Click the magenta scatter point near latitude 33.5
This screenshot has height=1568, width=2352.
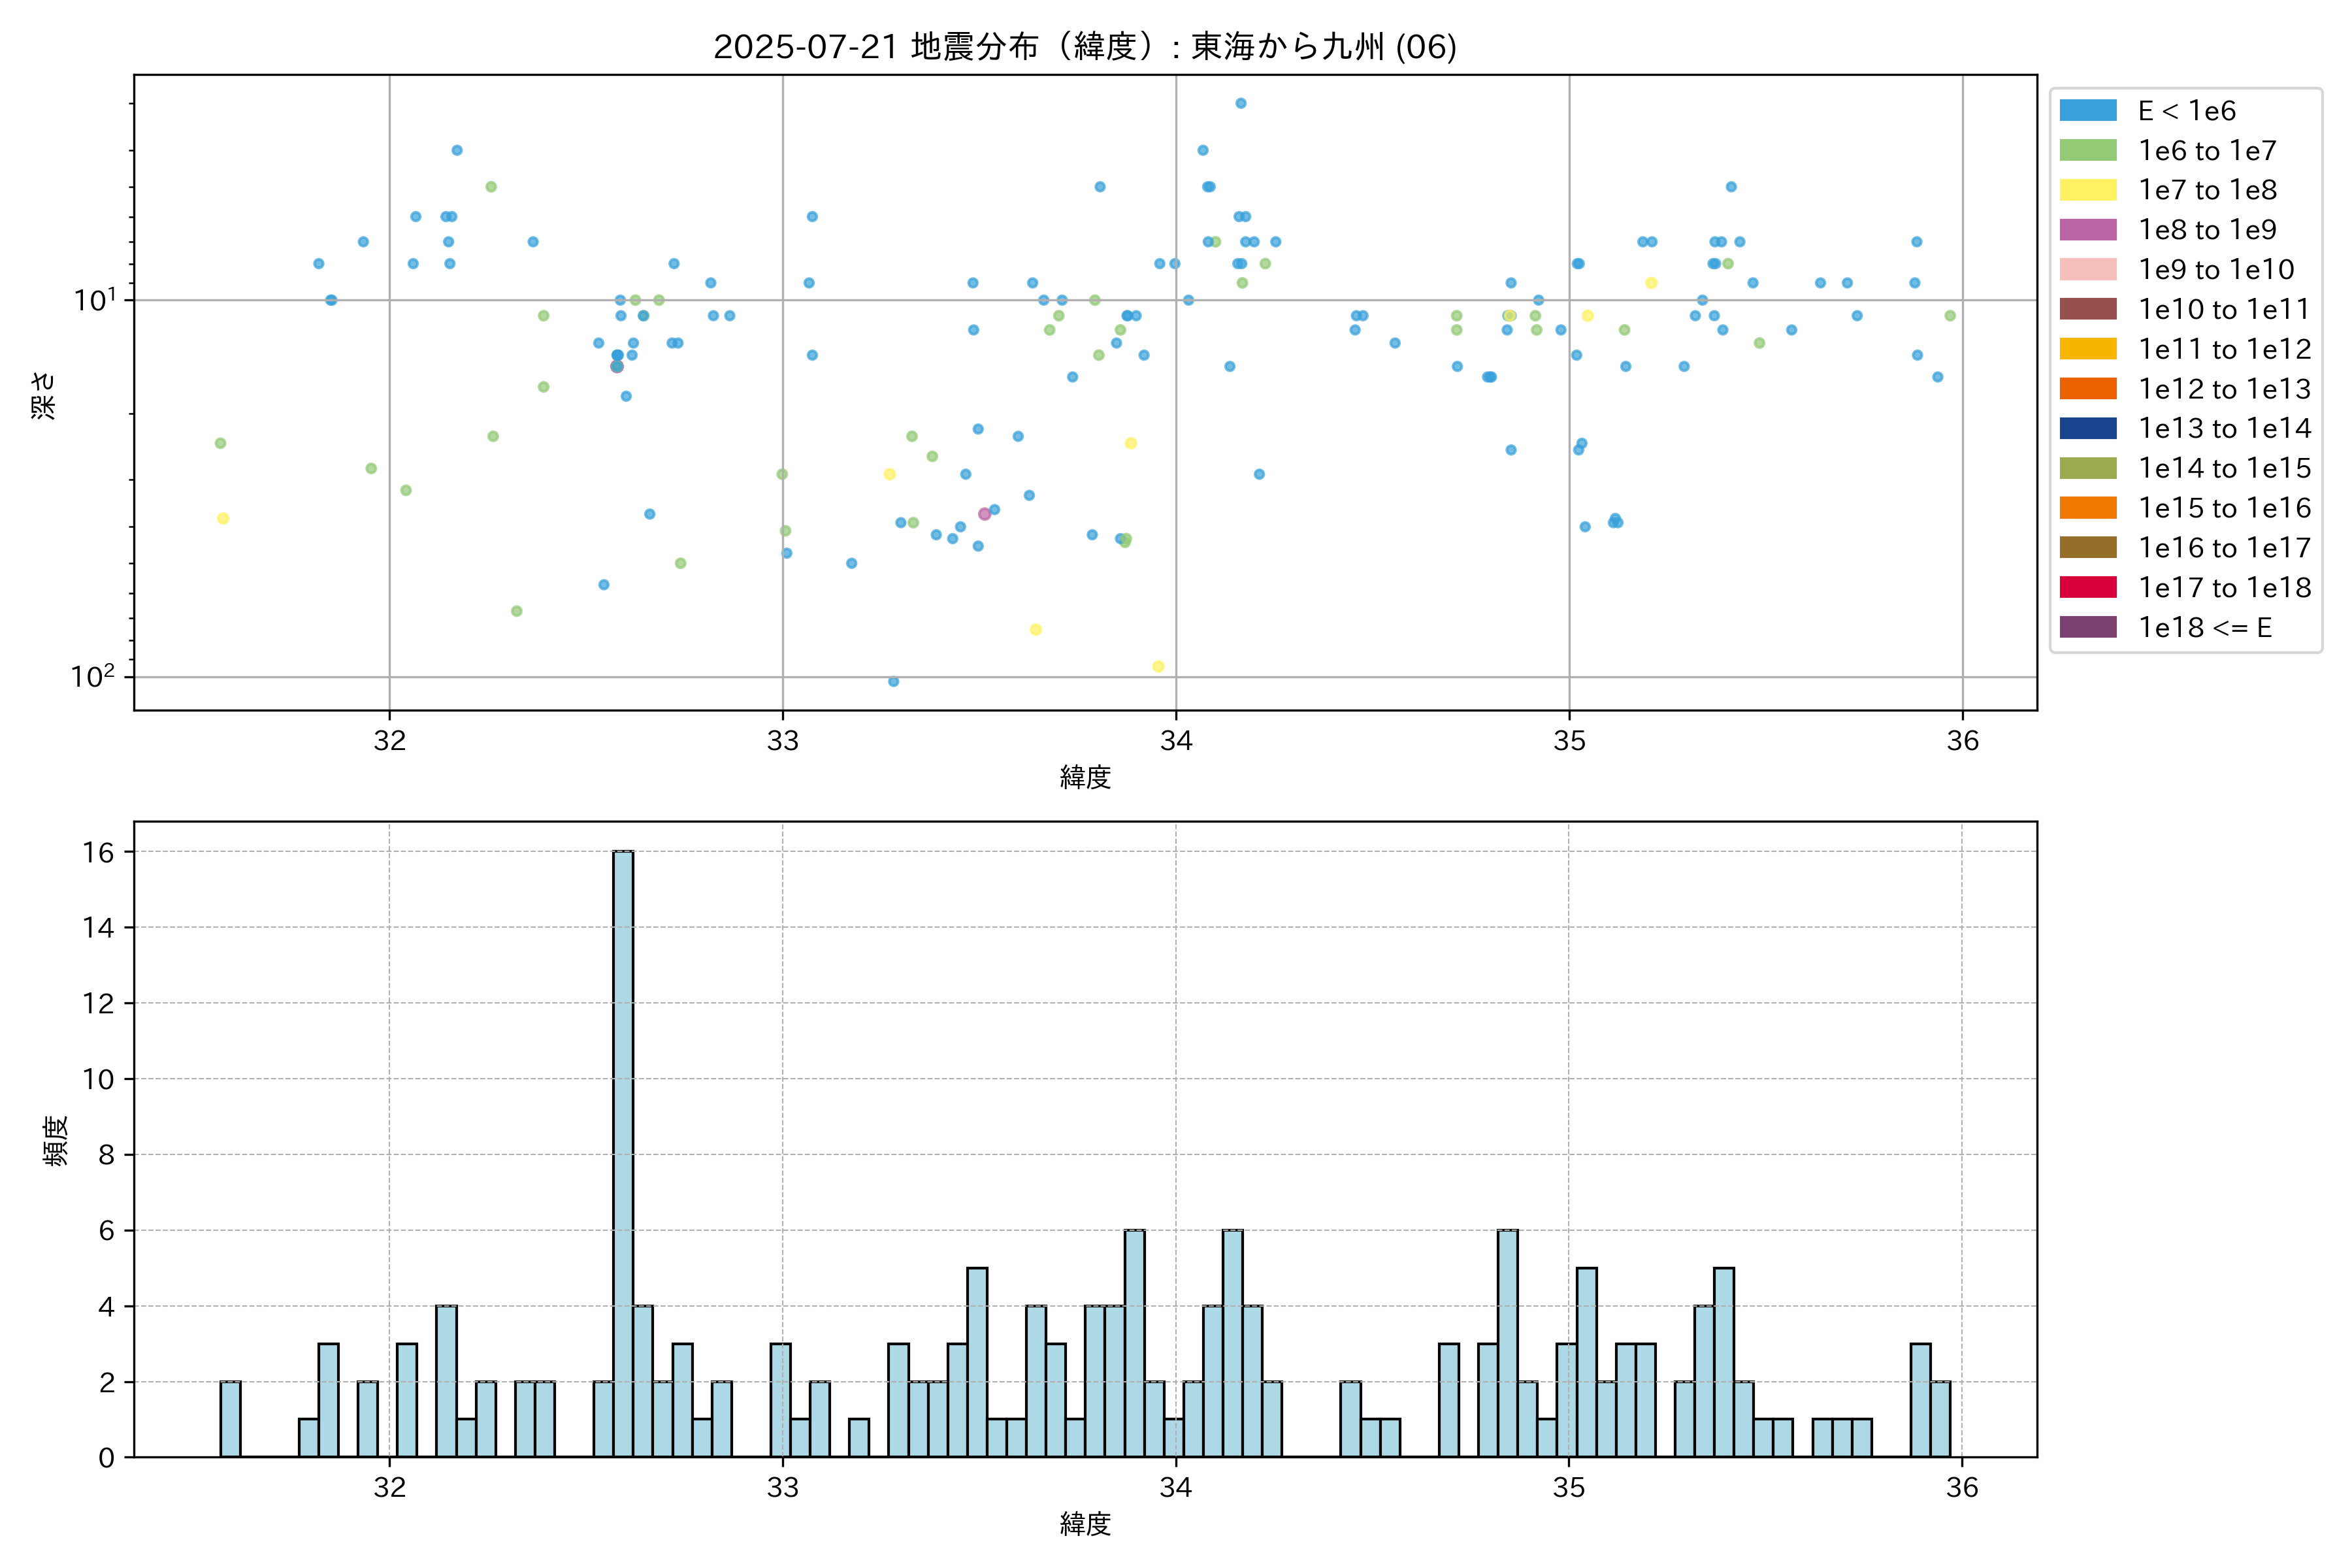984,514
